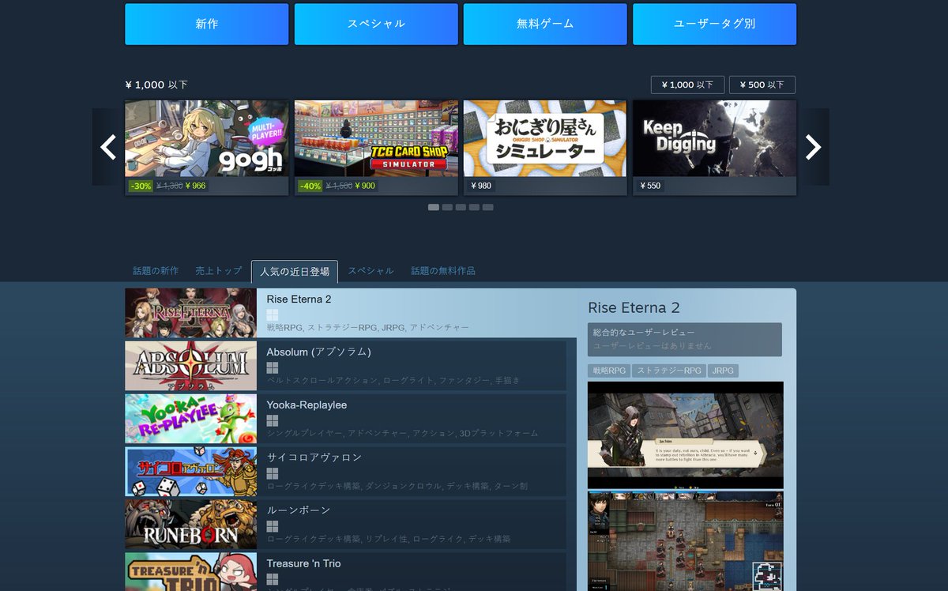This screenshot has height=591, width=948.
Task: Click Windows icon under Absolum
Action: coord(273,368)
